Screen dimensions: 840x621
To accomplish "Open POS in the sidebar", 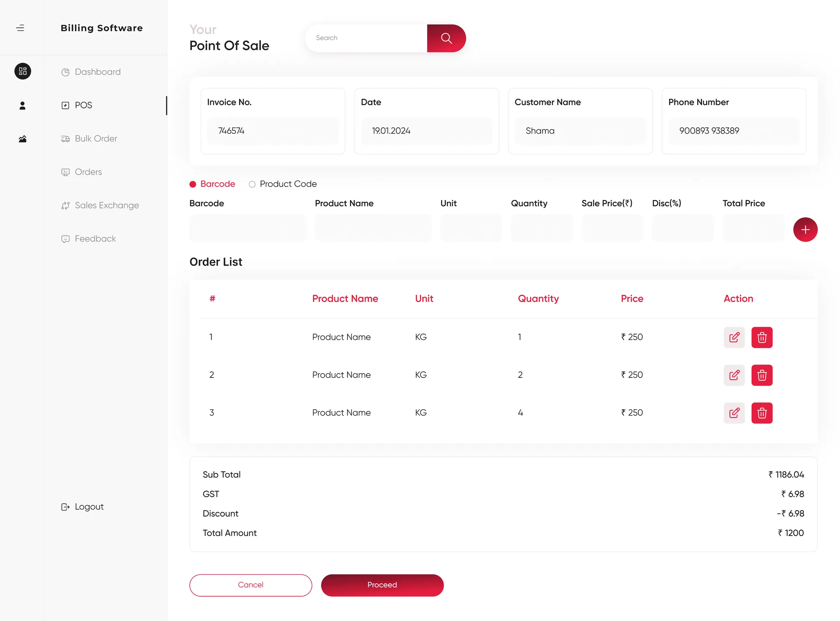I will point(76,105).
